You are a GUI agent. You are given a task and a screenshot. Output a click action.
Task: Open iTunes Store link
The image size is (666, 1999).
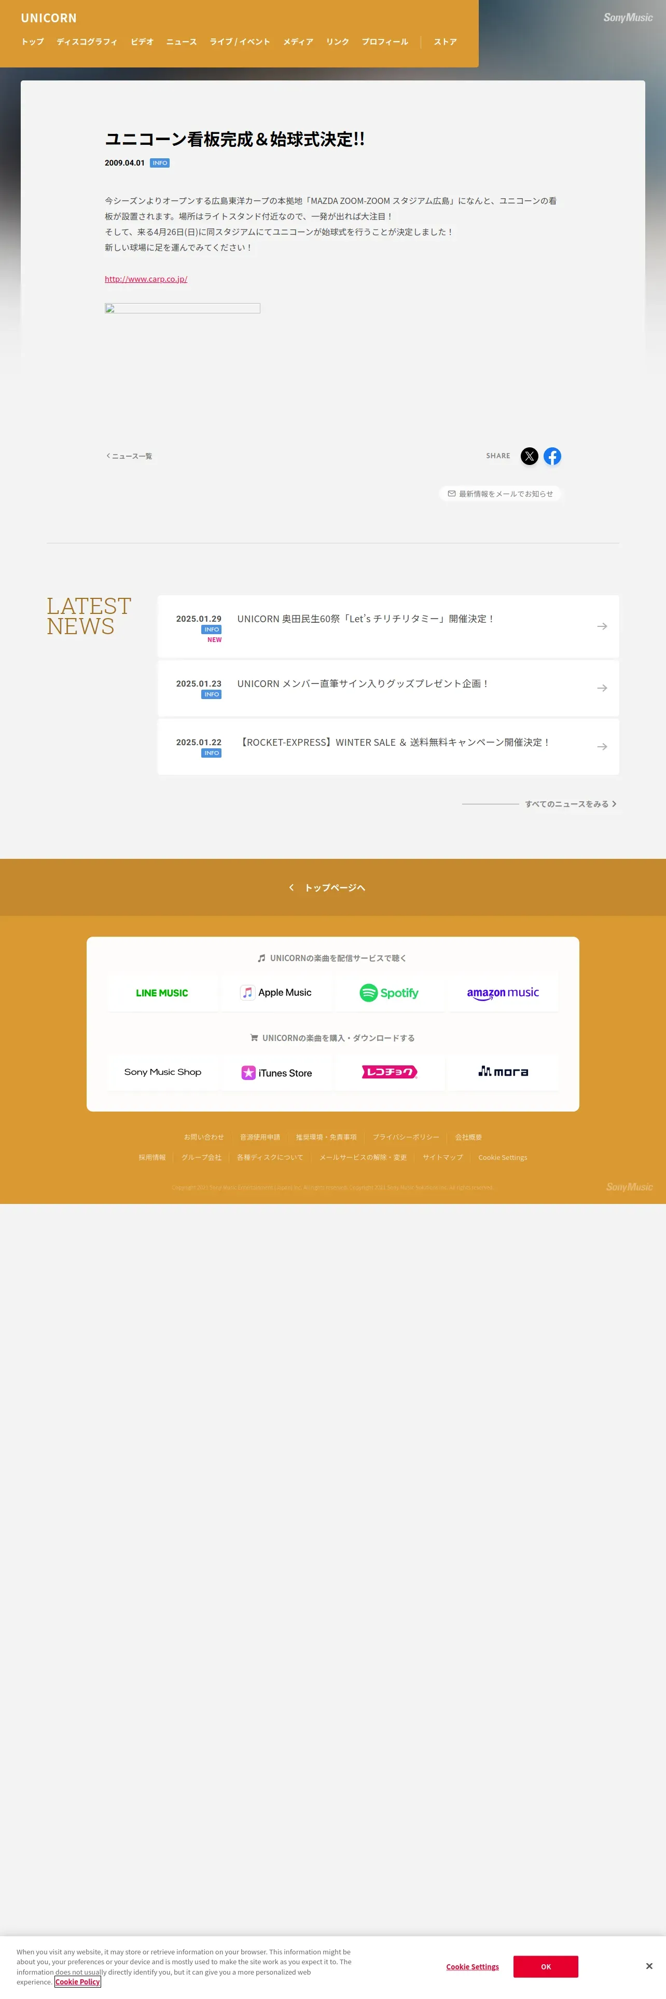[276, 1073]
